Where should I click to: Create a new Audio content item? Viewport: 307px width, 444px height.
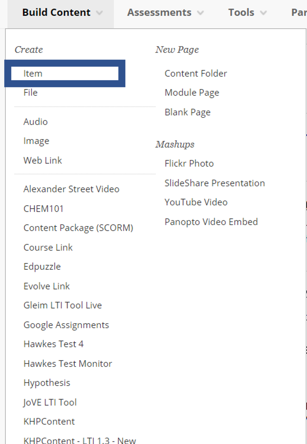[36, 121]
